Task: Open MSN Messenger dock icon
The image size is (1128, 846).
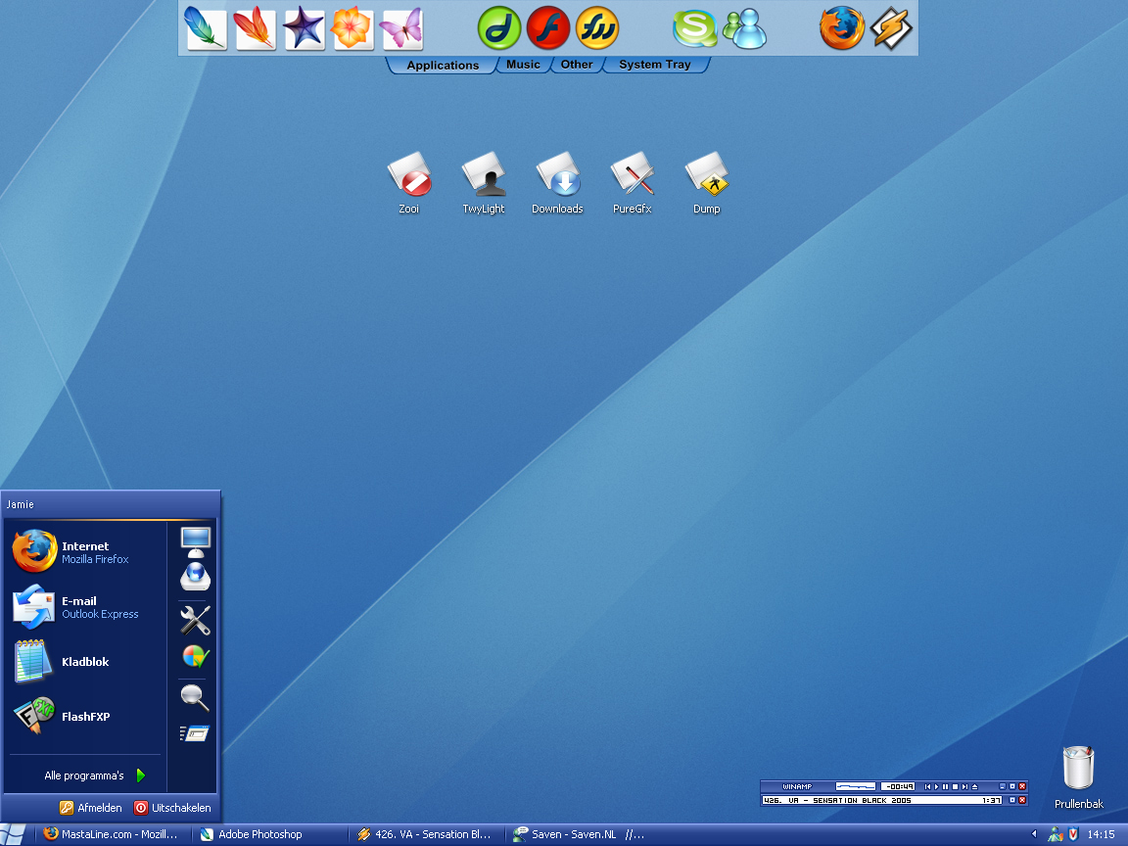Action: click(x=744, y=28)
